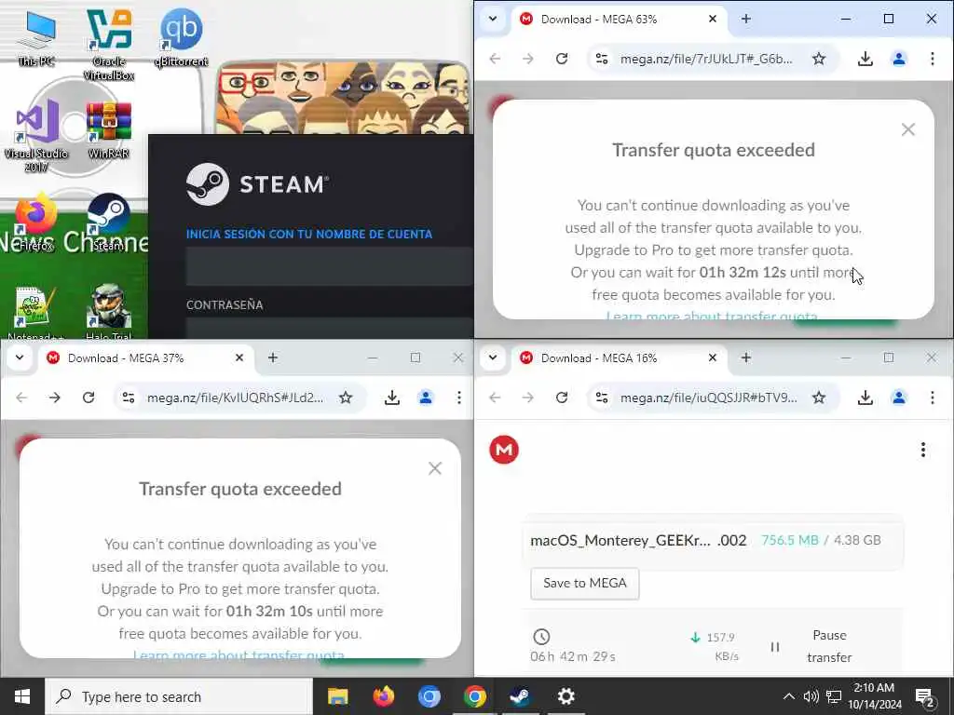Reload page in MEGA 37% window
954x715 pixels.
(x=89, y=397)
